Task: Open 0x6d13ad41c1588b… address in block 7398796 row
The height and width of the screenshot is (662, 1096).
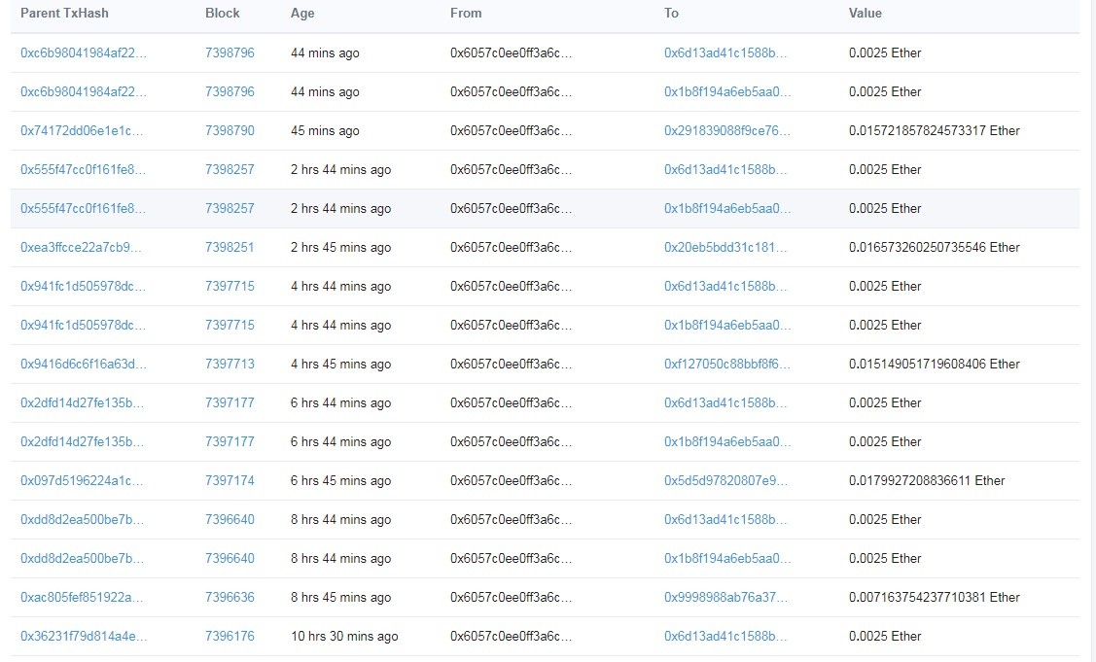Action: click(725, 53)
